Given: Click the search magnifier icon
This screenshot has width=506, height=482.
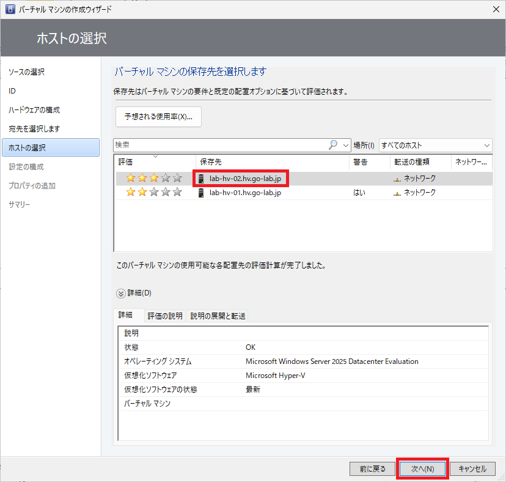Looking at the screenshot, I should pos(332,145).
